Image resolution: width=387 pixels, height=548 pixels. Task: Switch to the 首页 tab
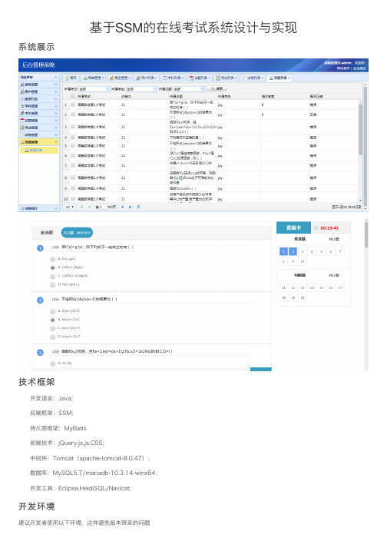[71, 78]
